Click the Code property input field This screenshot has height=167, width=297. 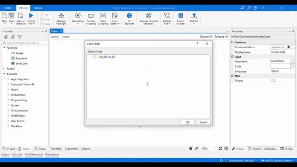(280, 66)
